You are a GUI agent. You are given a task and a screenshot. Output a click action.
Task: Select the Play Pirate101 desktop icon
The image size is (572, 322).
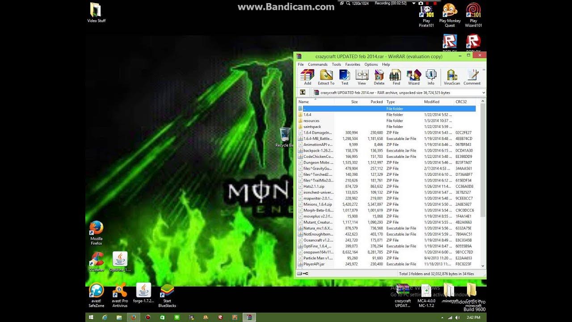426,16
